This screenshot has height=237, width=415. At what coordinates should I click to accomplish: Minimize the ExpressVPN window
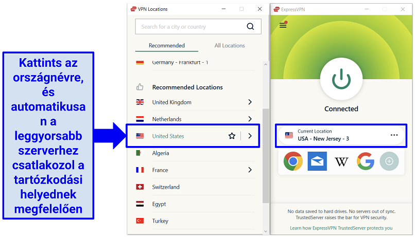pyautogui.click(x=367, y=9)
